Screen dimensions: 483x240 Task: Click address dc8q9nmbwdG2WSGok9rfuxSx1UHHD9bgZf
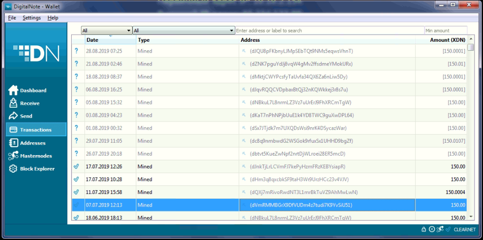(x=301, y=141)
